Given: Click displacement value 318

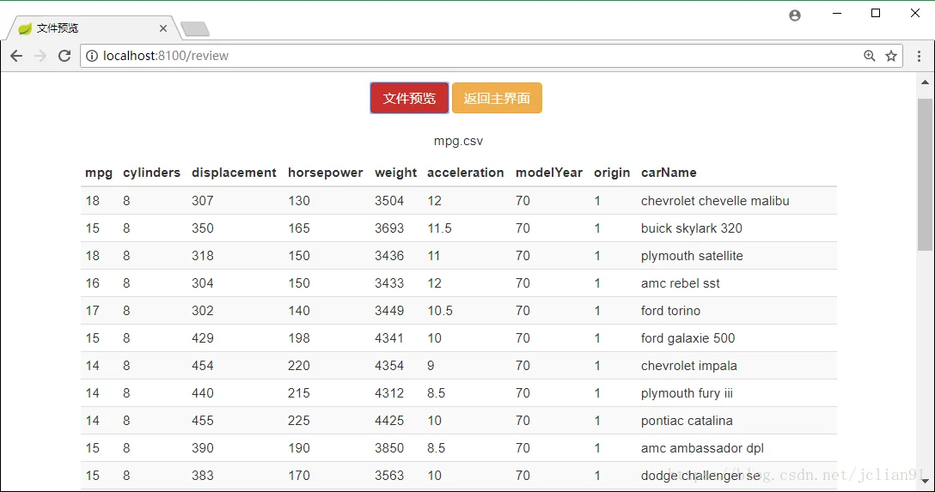Looking at the screenshot, I should (x=203, y=256).
